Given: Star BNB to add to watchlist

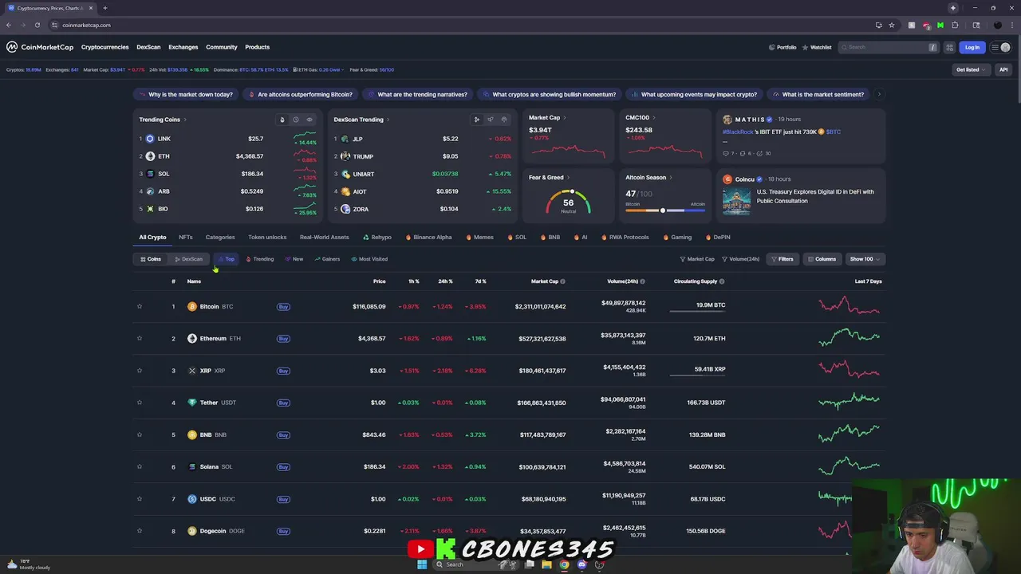Looking at the screenshot, I should point(140,434).
